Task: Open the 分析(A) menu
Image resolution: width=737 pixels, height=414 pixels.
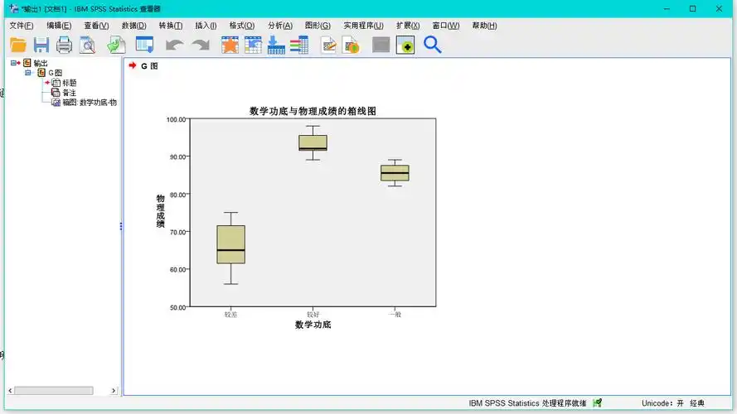Action: pyautogui.click(x=280, y=26)
